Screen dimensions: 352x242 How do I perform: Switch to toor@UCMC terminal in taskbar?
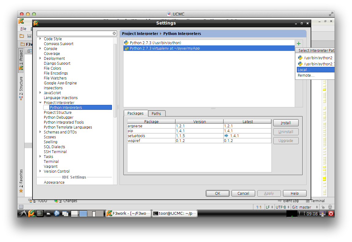(175, 213)
